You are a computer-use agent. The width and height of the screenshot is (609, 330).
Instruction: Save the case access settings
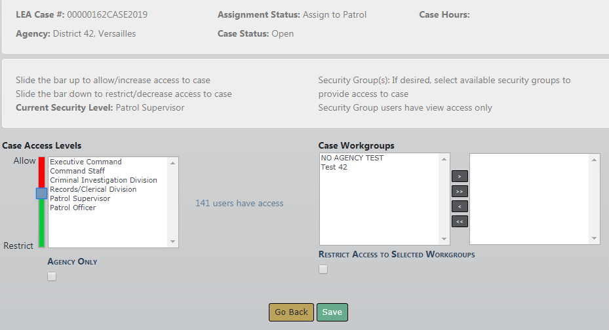click(332, 312)
